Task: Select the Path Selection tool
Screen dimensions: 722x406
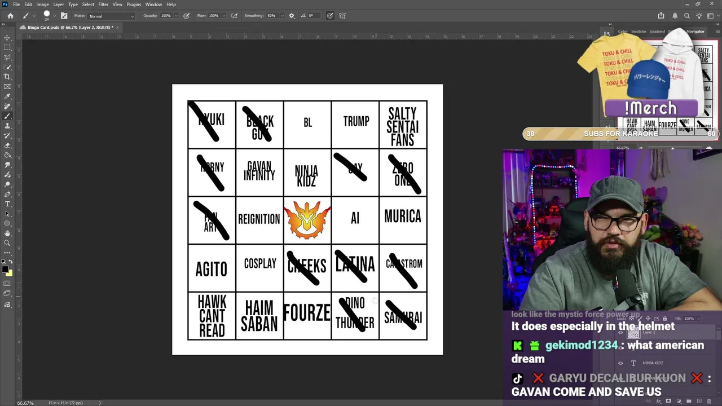Action: (7, 214)
